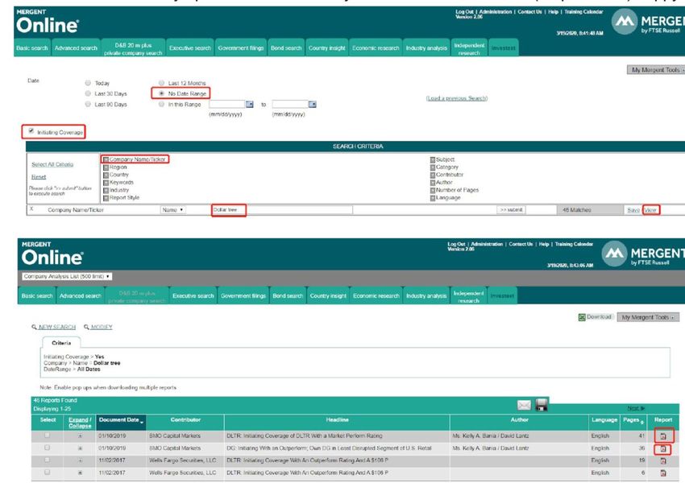This screenshot has width=685, height=487.
Task: Tick the select checkbox for the 36-page DG report
Action: point(48,448)
